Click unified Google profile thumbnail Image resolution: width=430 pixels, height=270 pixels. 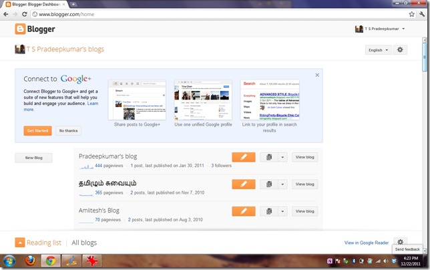[203, 100]
